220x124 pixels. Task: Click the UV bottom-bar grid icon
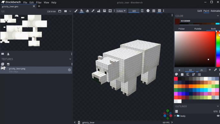click(x=3, y=54)
